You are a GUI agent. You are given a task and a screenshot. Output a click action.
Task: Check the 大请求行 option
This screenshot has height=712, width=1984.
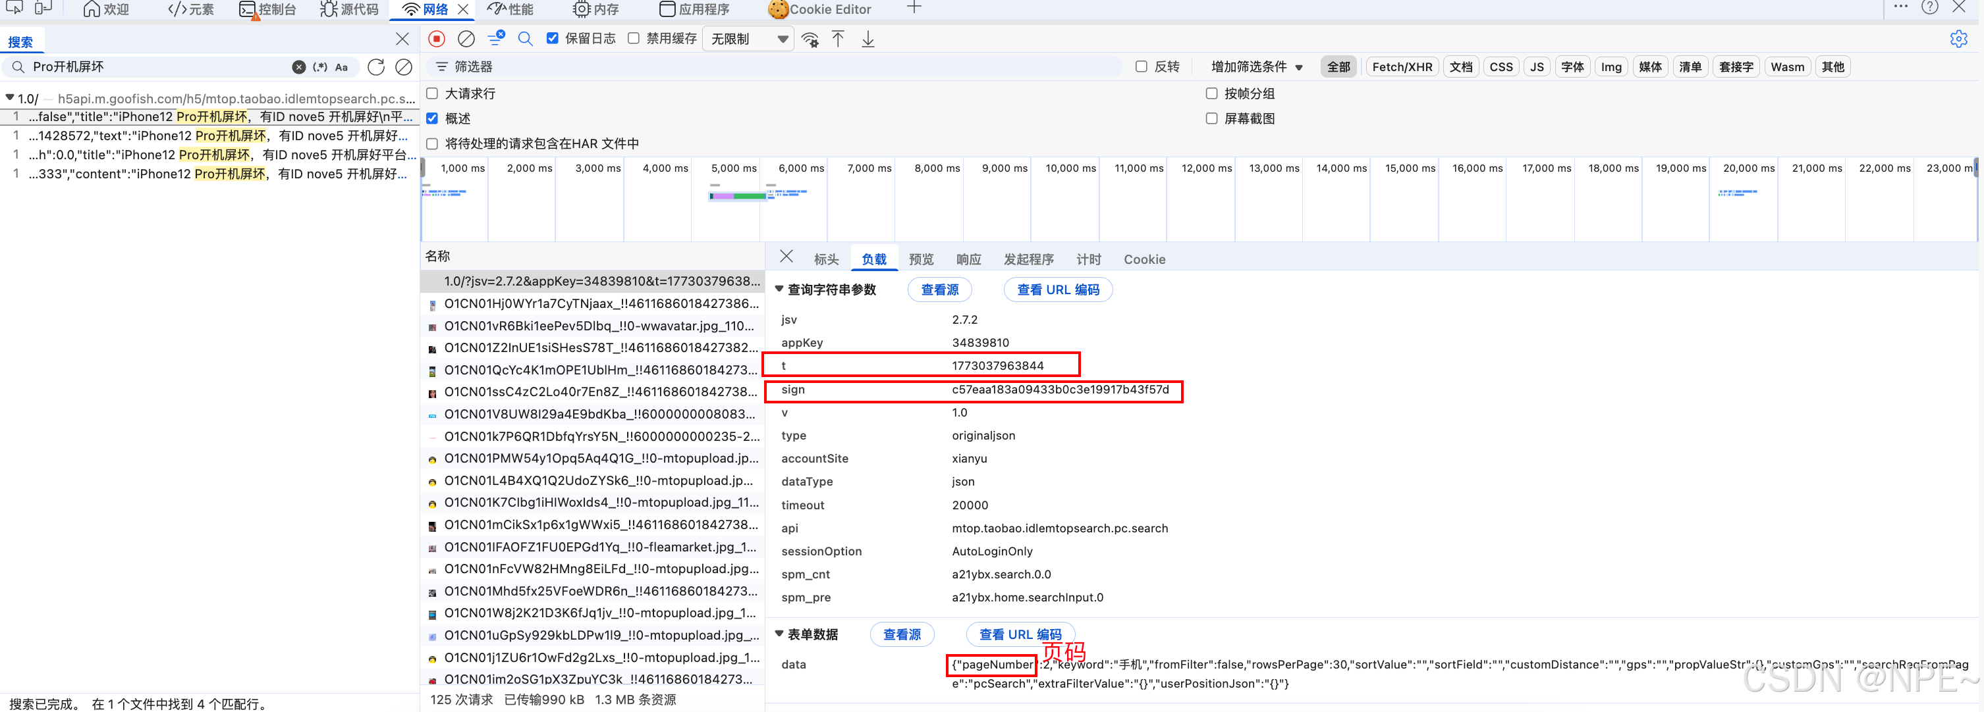click(x=432, y=93)
